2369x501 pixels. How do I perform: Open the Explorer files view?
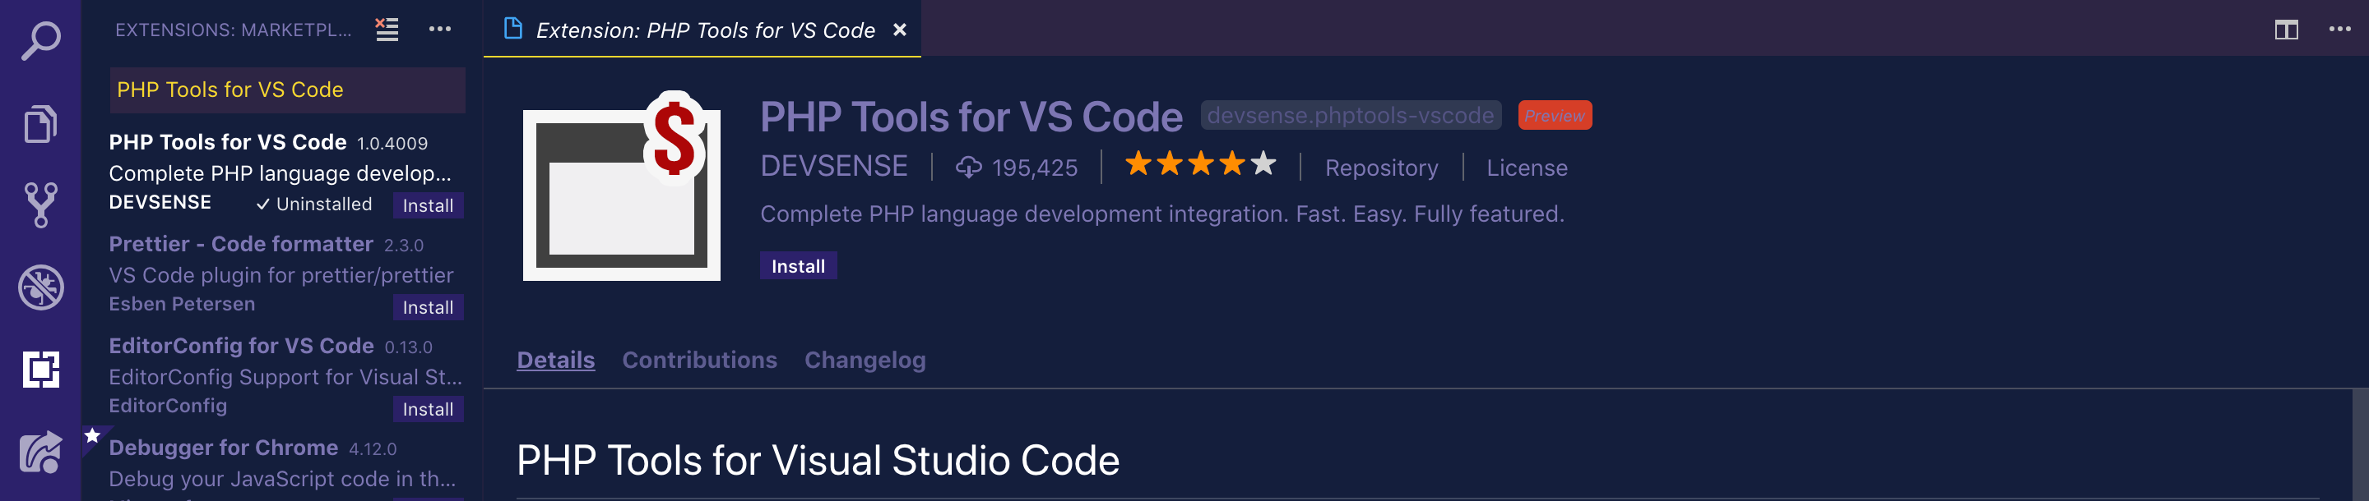[x=40, y=123]
